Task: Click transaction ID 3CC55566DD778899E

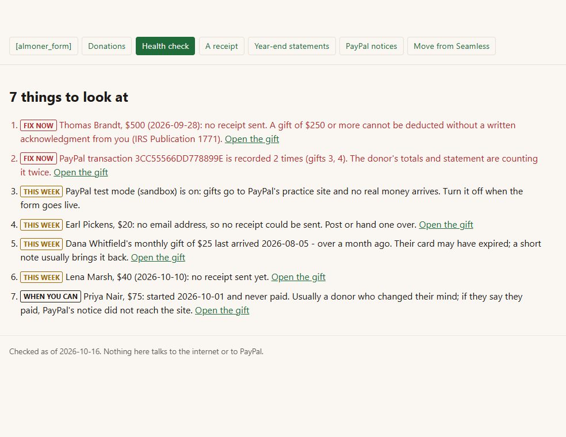Action: click(179, 159)
